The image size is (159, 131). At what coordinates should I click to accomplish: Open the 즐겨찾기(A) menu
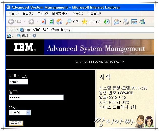[60, 13]
